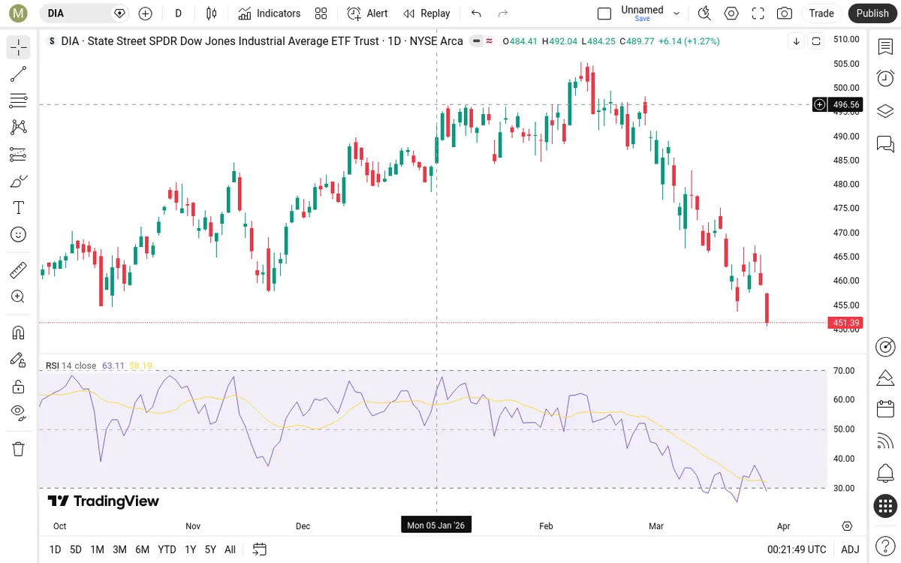Start bar Replay mode
901x563 pixels.
coord(426,13)
